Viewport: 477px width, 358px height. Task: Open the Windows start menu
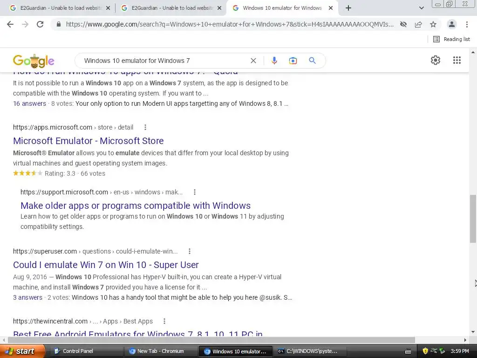(23, 351)
